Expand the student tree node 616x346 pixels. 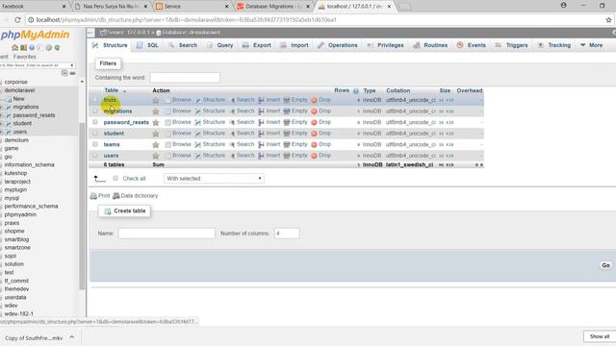click(2, 124)
